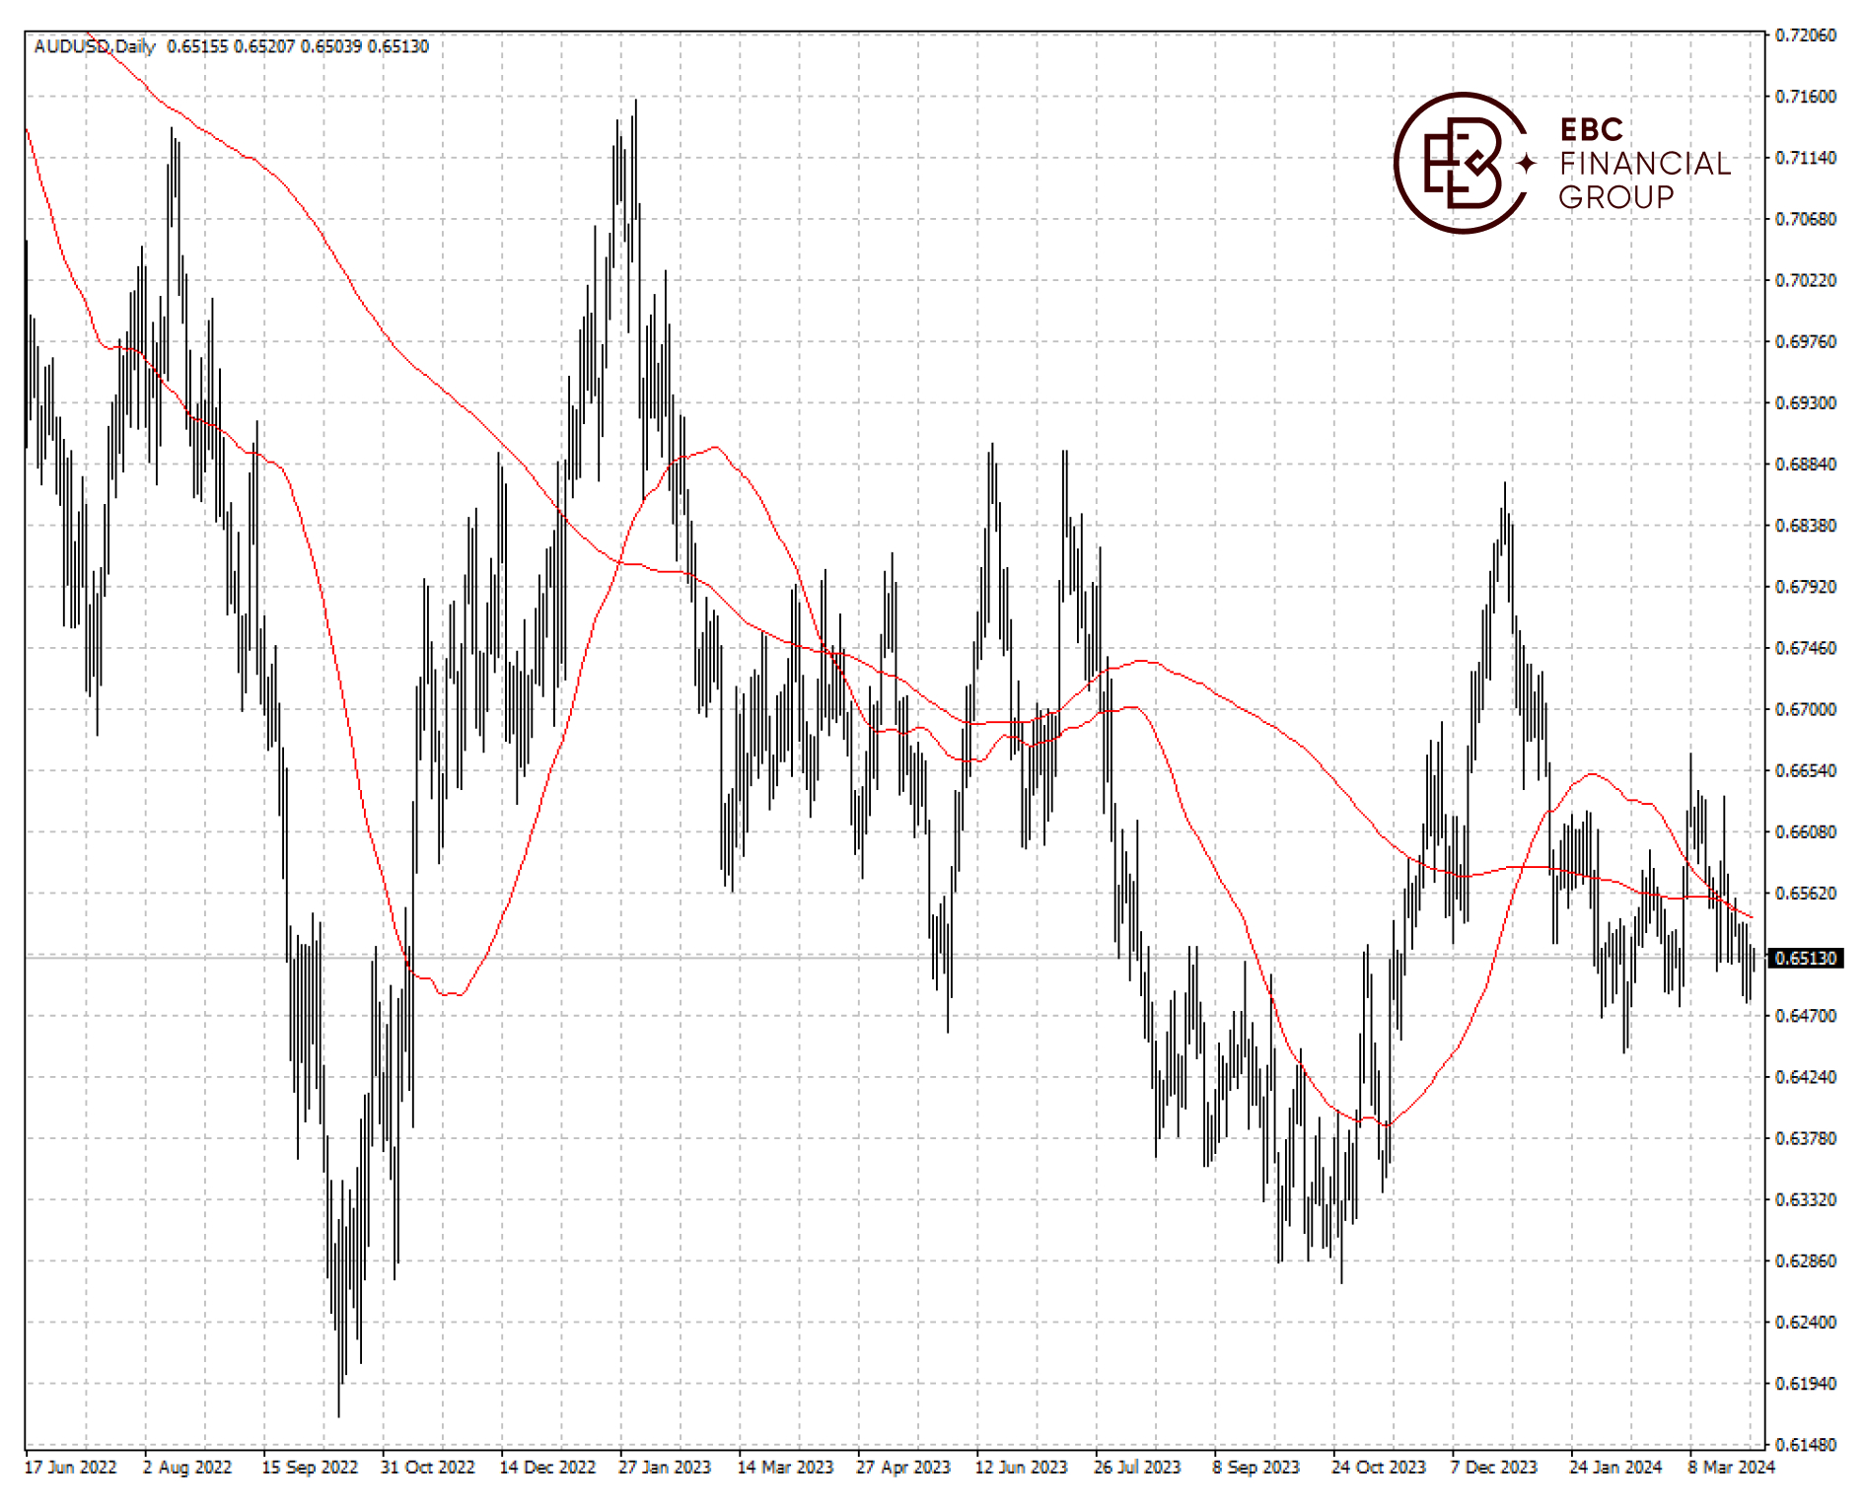1864x1512 pixels.
Task: Click the EBC Financial Group logo
Action: (1562, 163)
